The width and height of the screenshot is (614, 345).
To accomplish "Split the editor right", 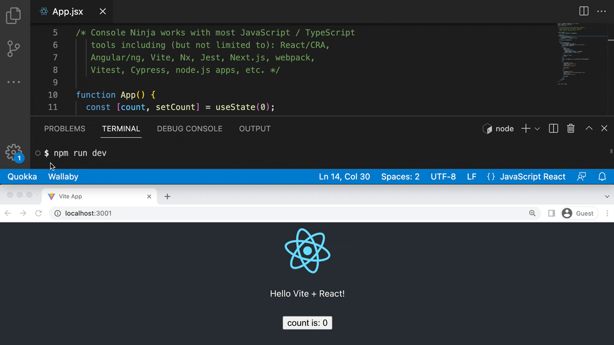I will [584, 11].
